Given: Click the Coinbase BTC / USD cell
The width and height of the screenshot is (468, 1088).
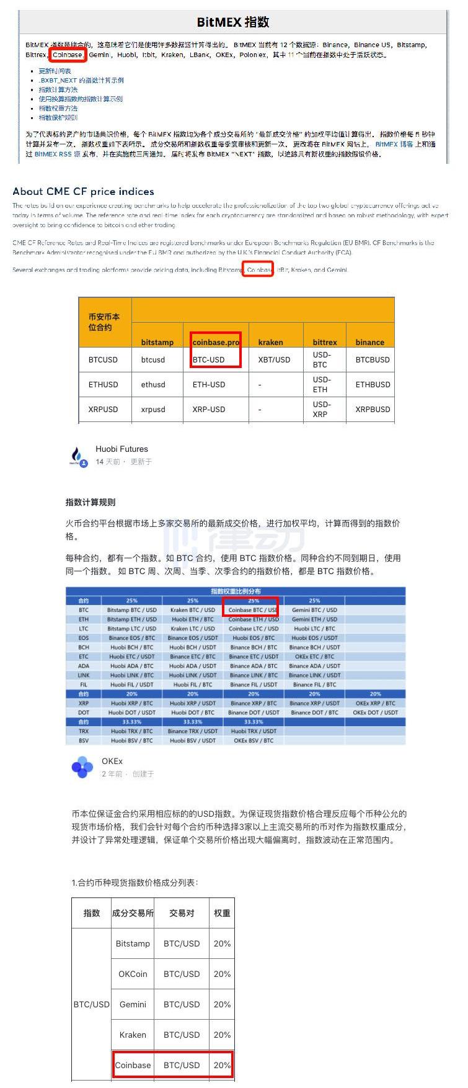Looking at the screenshot, I should [x=253, y=610].
